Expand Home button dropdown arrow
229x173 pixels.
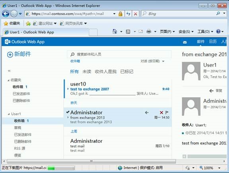point(121,31)
